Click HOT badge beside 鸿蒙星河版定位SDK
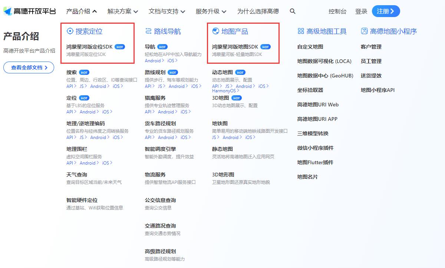445x268 pixels. coord(120,47)
